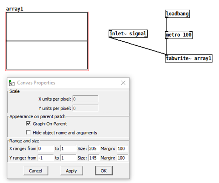Screen dimensions: 219x183
Task: Close the Canvas Properties dialog
Action: tap(123, 83)
